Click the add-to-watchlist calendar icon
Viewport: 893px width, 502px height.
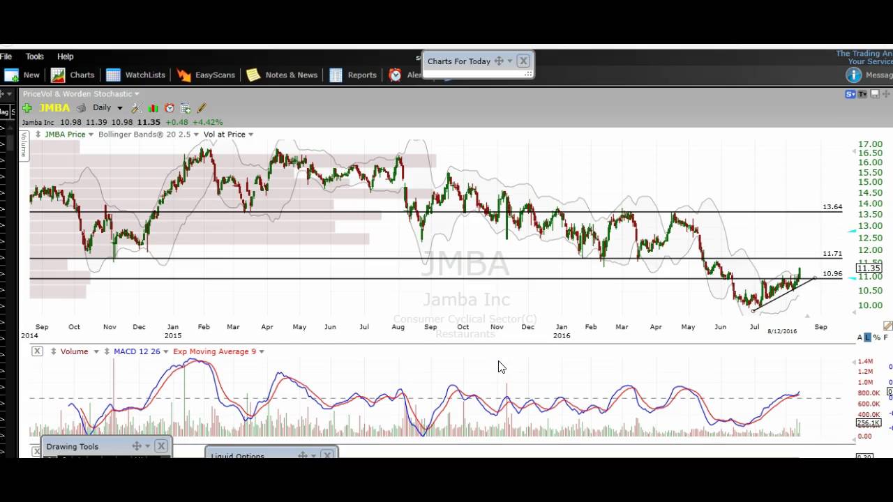pos(186,108)
